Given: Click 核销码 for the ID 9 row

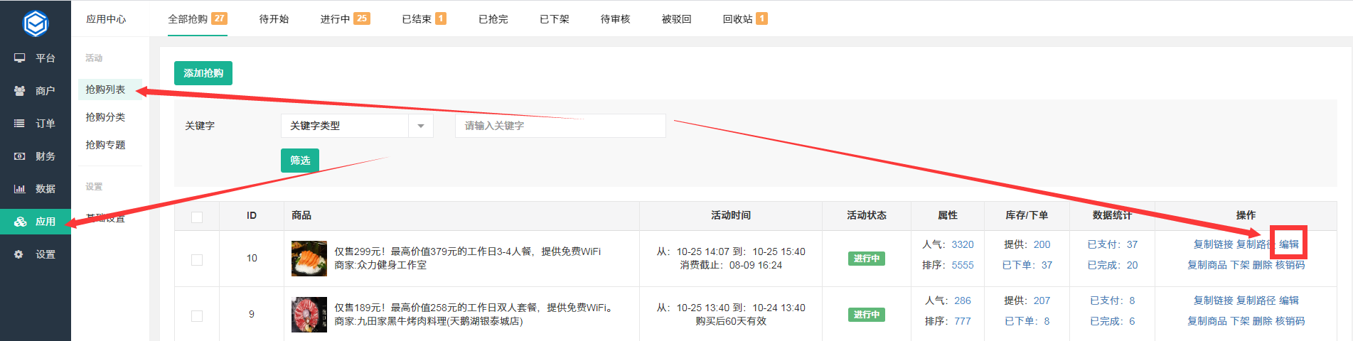Looking at the screenshot, I should (x=1290, y=321).
